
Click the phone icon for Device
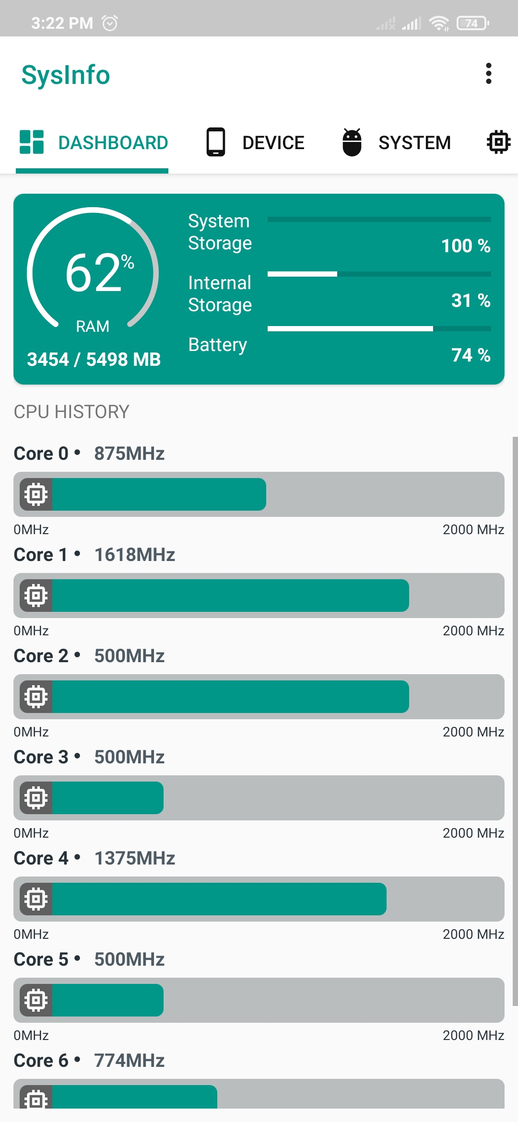[x=216, y=142]
